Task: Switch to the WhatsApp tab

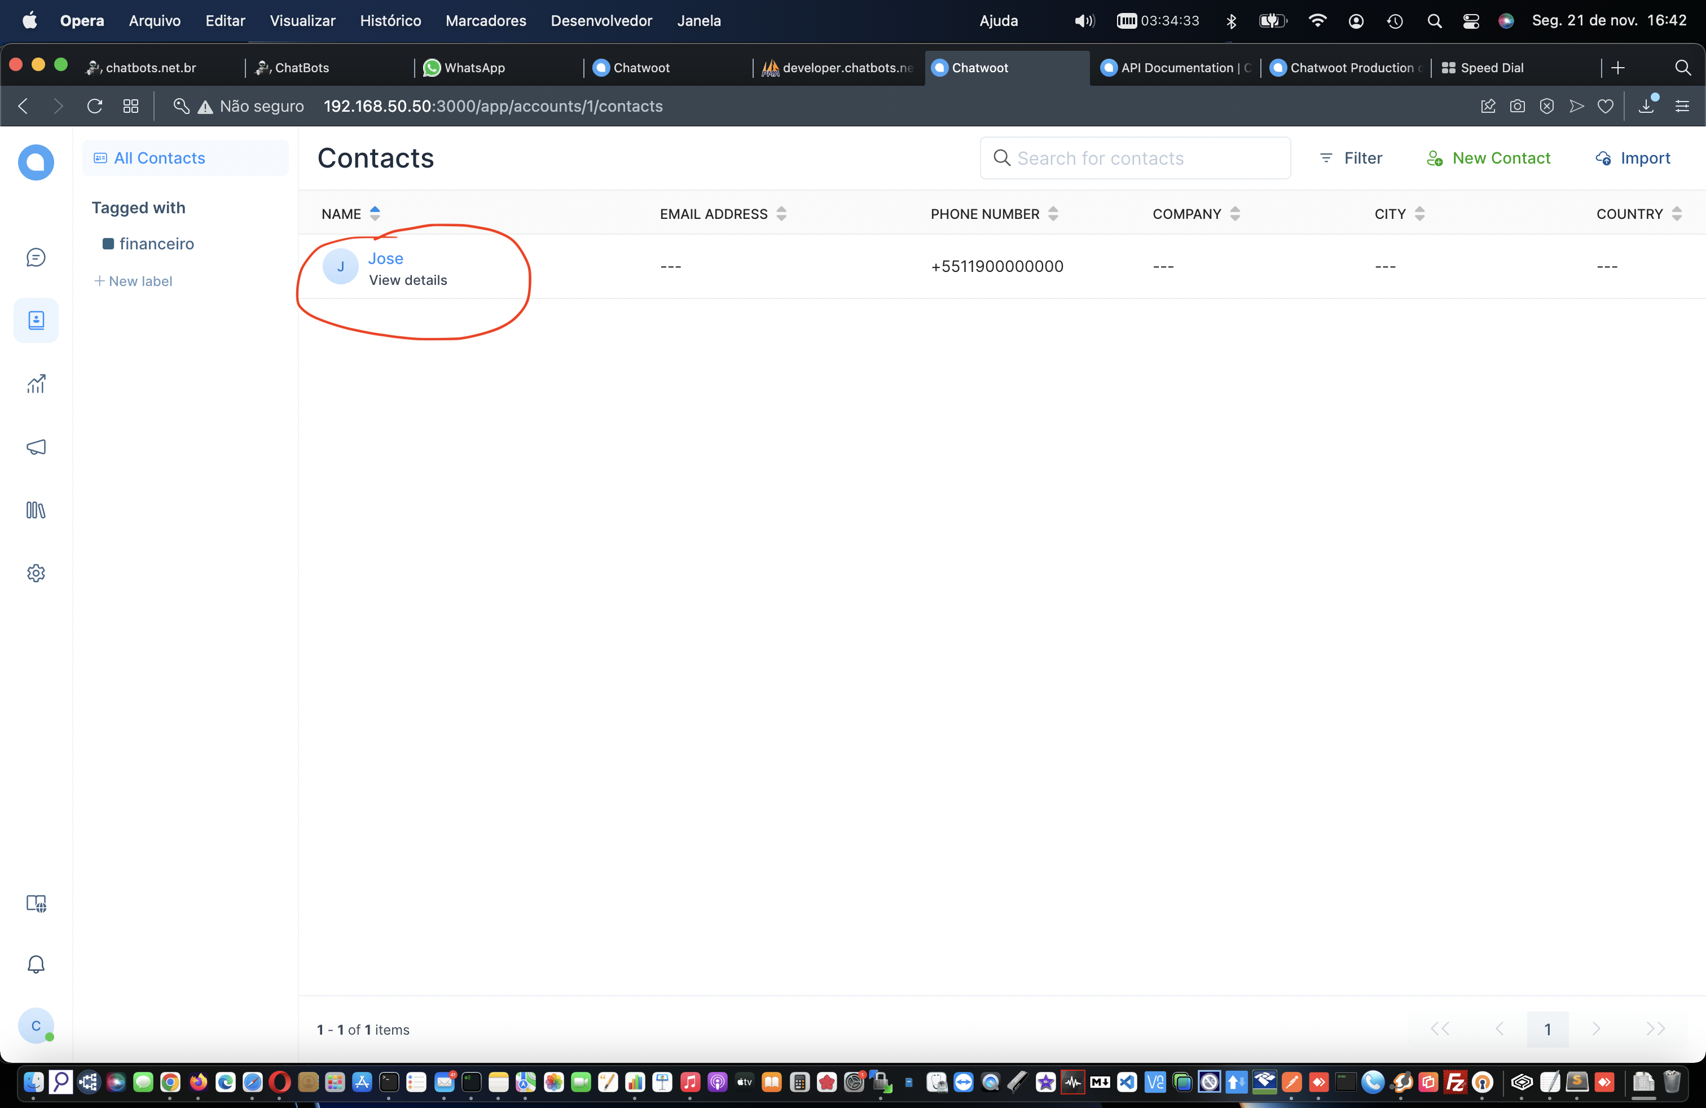Action: tap(497, 67)
